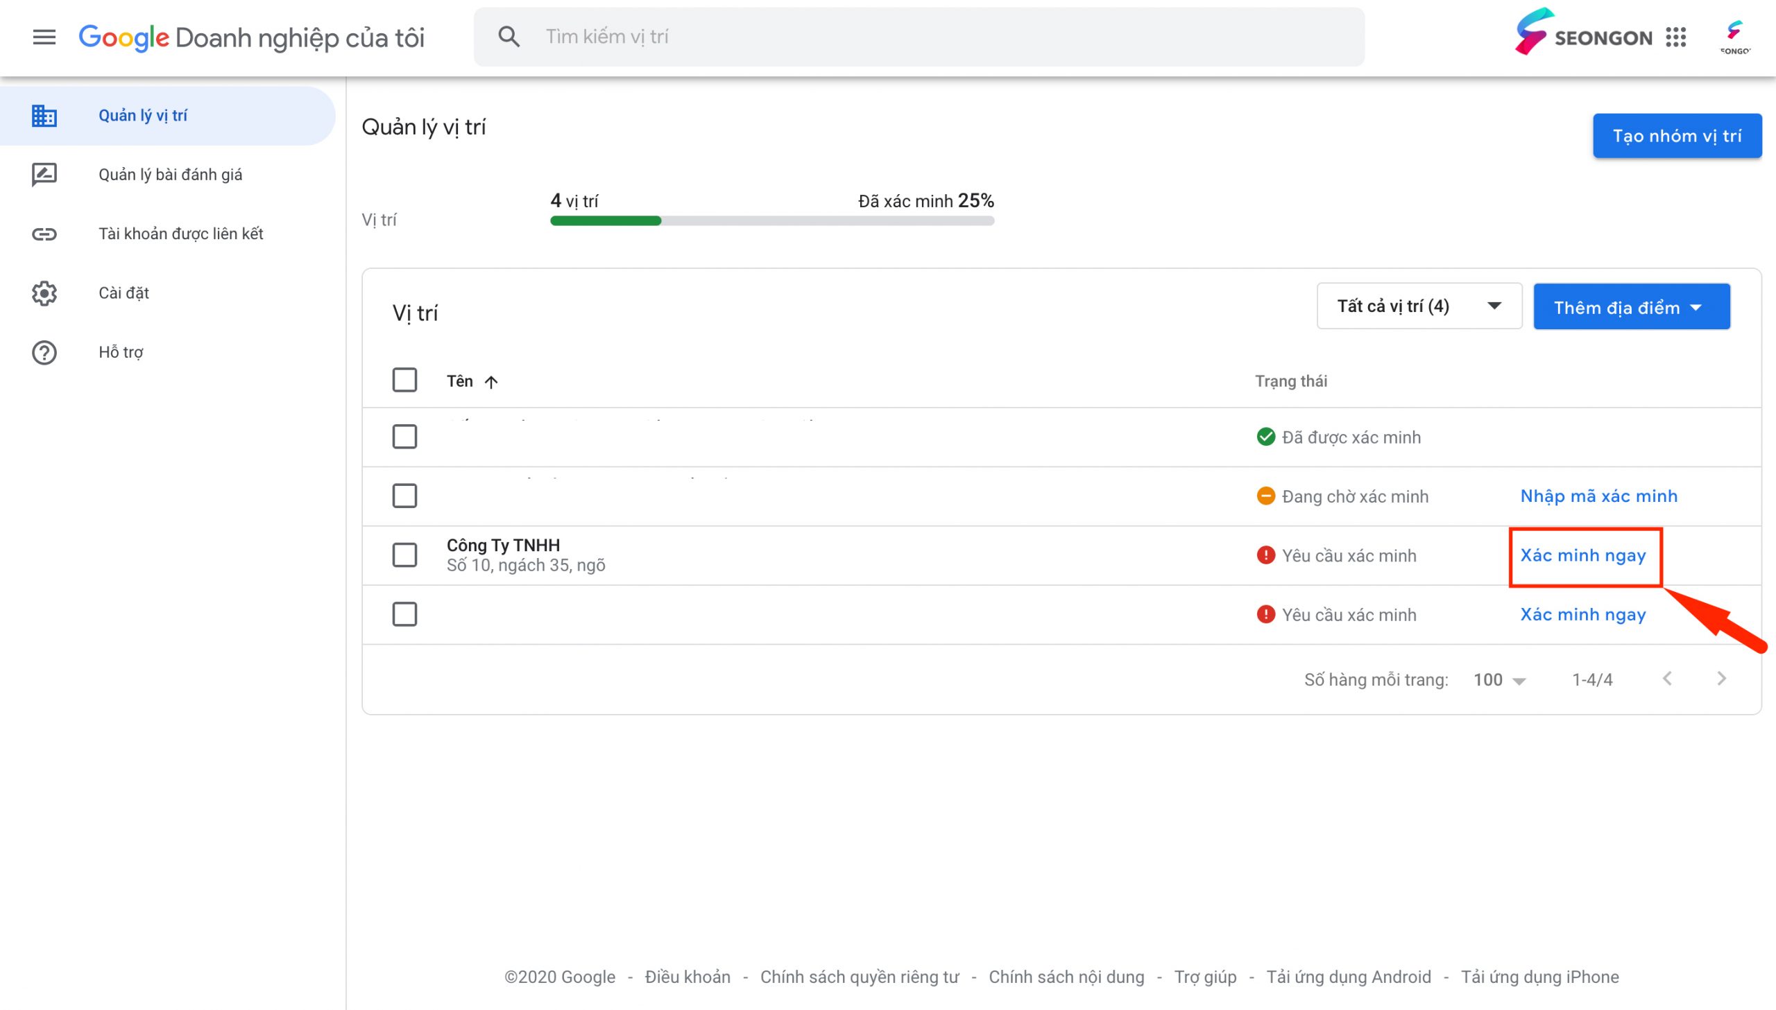Open the hamburger main menu
The image size is (1776, 1010).
[x=44, y=37]
